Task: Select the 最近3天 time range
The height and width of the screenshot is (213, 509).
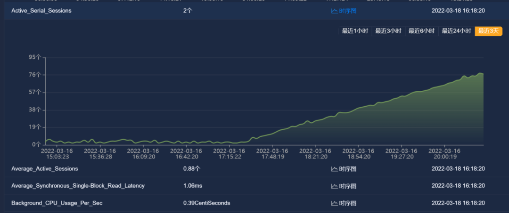Action: [488, 31]
